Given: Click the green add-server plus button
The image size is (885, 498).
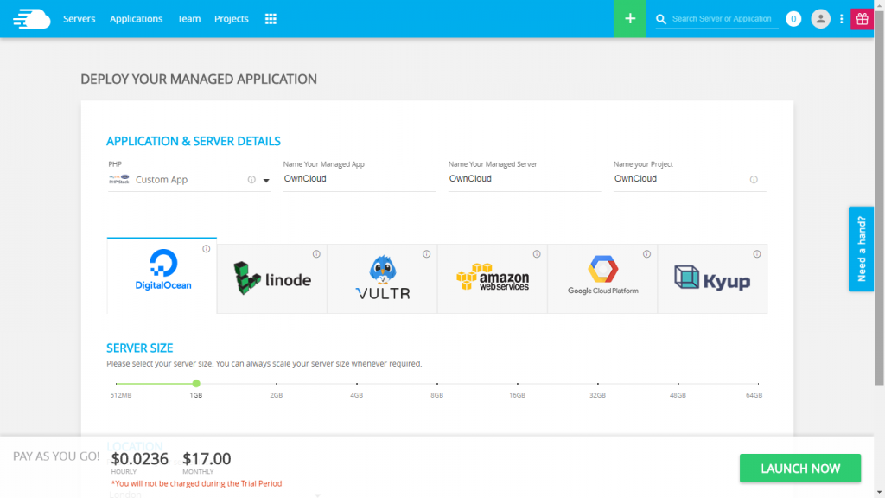Looking at the screenshot, I should pos(628,18).
